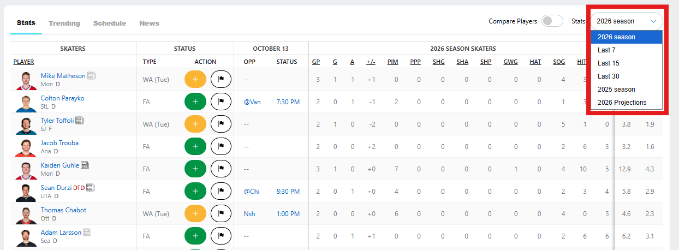Open the @Van opponent matchup link
679x250 pixels.
(x=251, y=102)
